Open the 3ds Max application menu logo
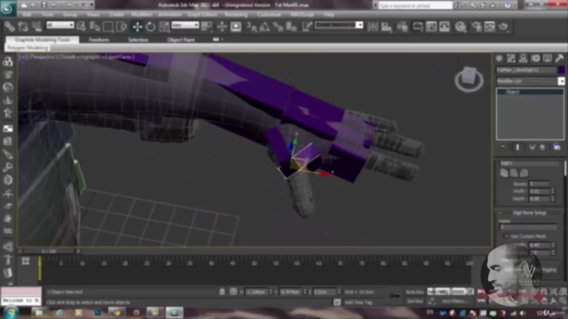The width and height of the screenshot is (568, 319). coord(7,8)
